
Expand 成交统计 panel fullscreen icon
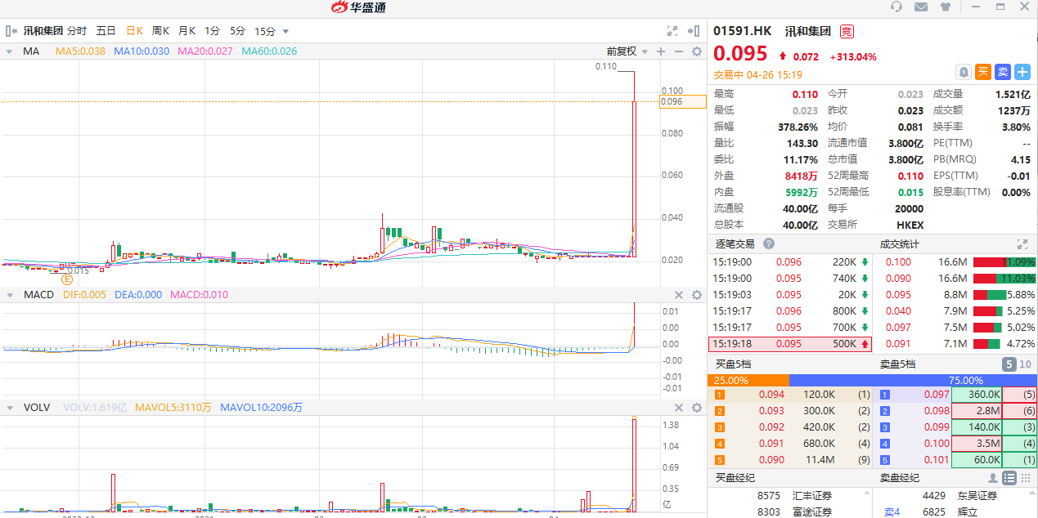point(1022,243)
